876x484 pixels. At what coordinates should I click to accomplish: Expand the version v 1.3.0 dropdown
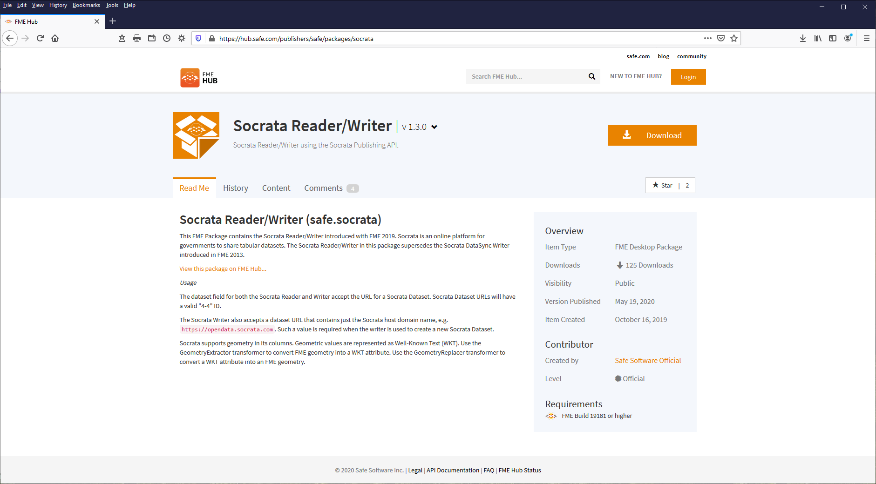(x=434, y=127)
